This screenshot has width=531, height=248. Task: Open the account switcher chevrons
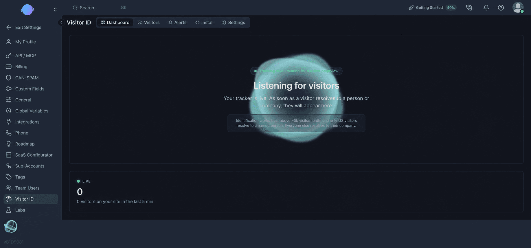pos(55,10)
